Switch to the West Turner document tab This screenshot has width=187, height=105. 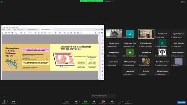tap(19, 29)
